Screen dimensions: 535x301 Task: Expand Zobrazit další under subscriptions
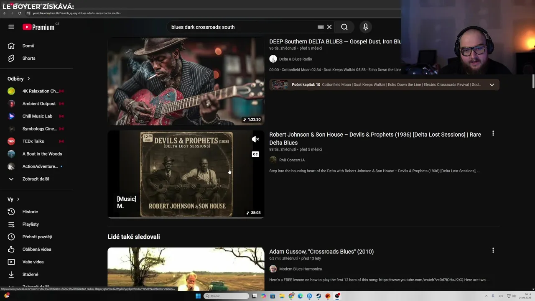[36, 179]
